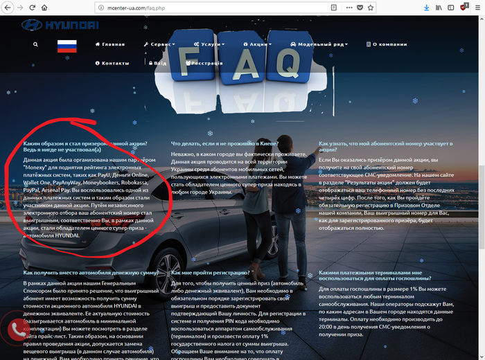Image resolution: width=485 pixels, height=360 pixels.
Task: Open the uBlock shield extension icon
Action: point(464,7)
